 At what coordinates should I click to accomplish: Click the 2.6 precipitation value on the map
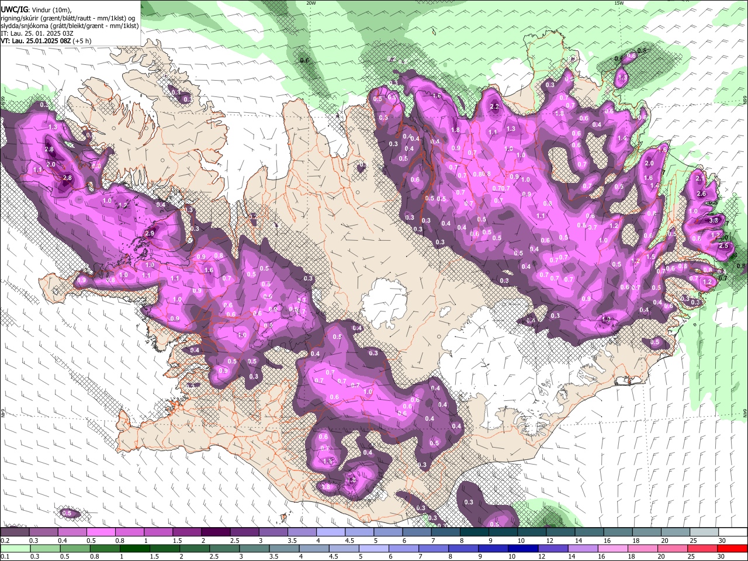pos(702,194)
